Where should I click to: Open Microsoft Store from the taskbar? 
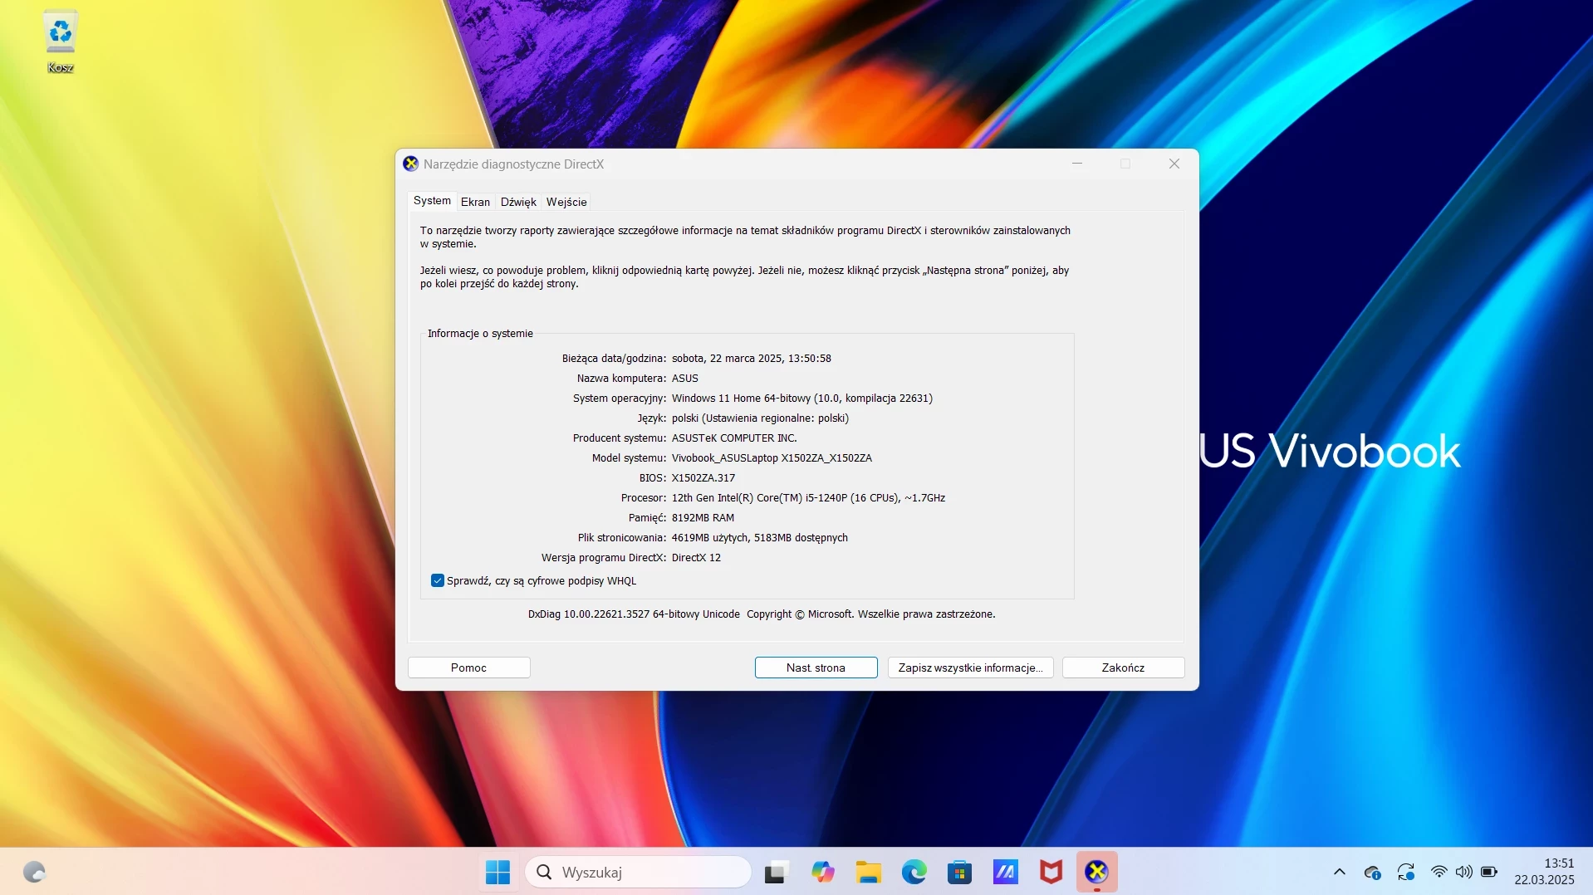(x=959, y=872)
